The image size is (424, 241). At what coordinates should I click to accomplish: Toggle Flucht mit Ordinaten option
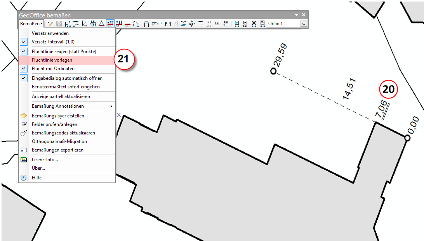pyautogui.click(x=24, y=69)
